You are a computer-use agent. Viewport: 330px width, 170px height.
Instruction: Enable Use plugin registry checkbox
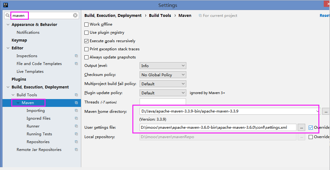pyautogui.click(x=86, y=33)
